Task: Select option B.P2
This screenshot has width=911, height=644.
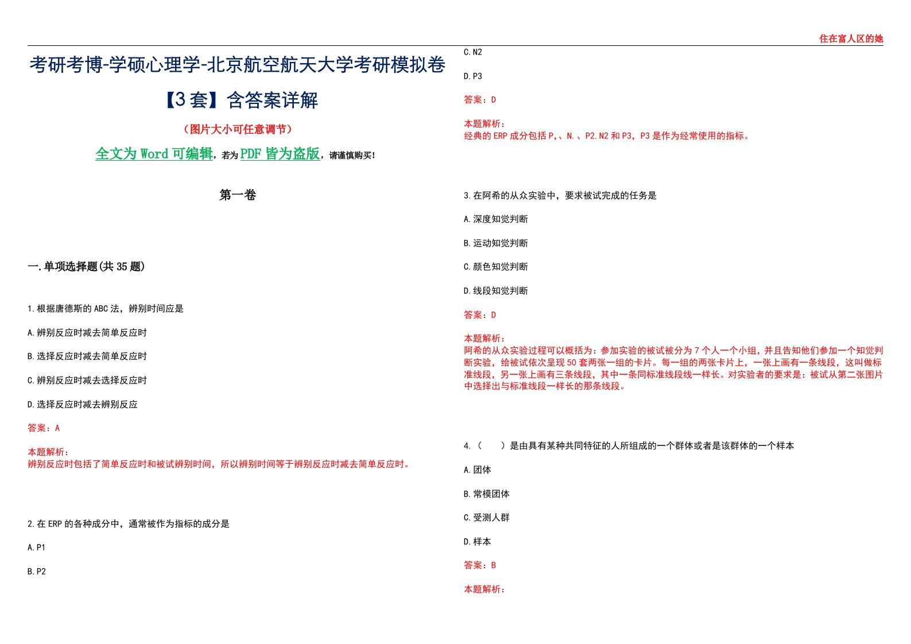Action: pos(36,572)
